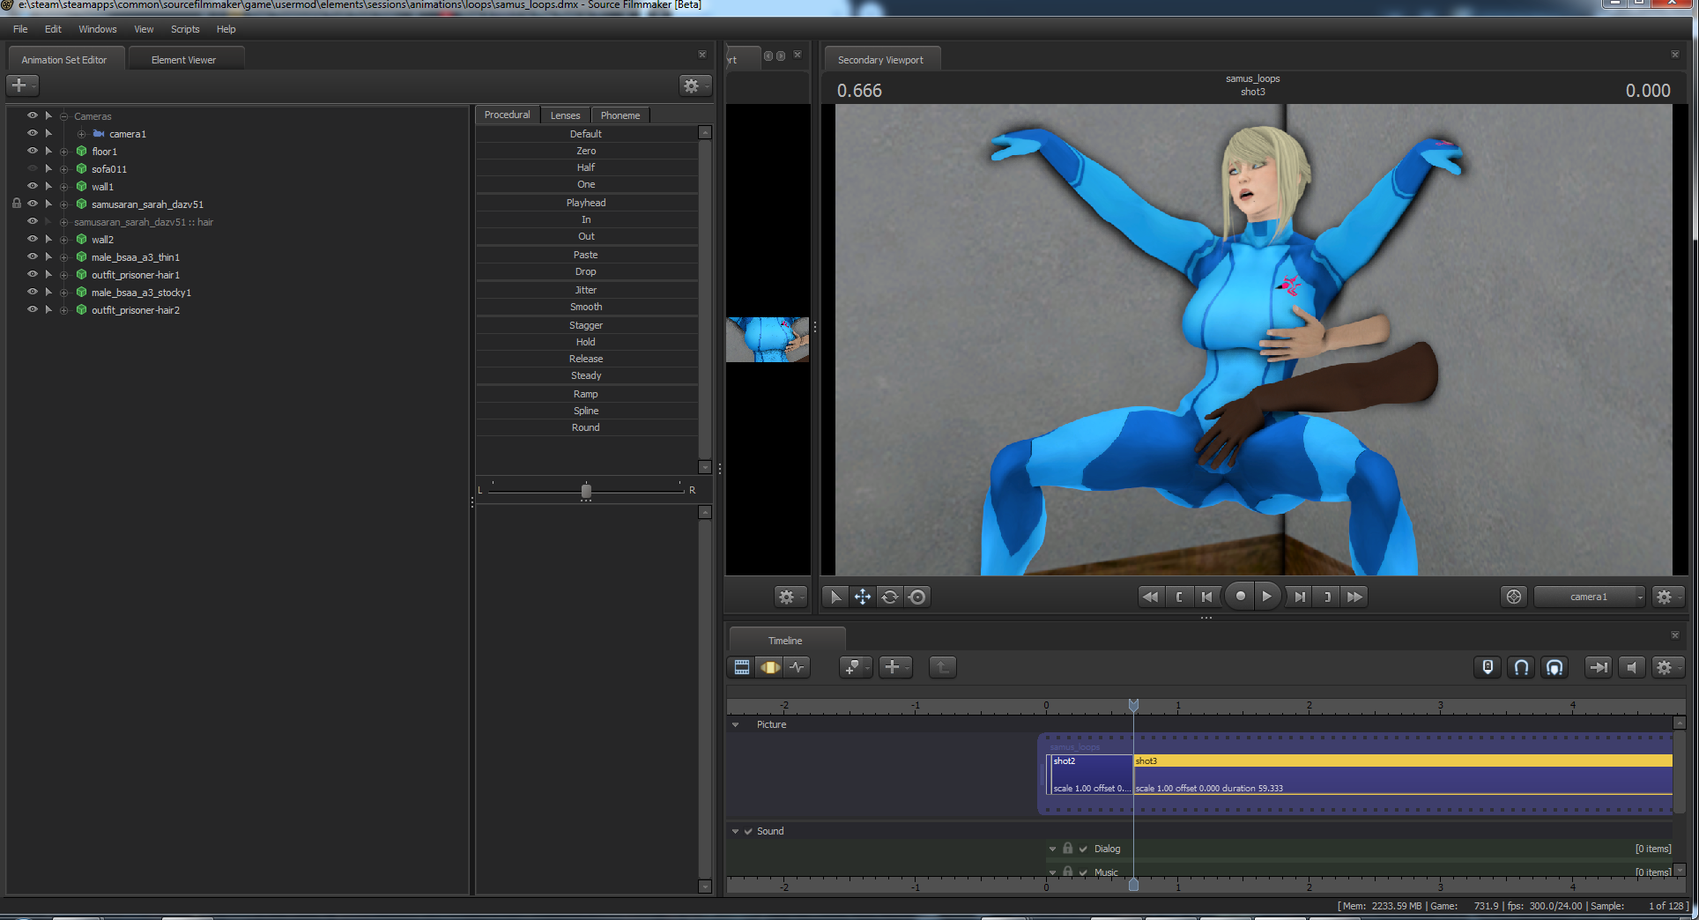
Task: Toggle visibility of wall2
Action: point(33,239)
